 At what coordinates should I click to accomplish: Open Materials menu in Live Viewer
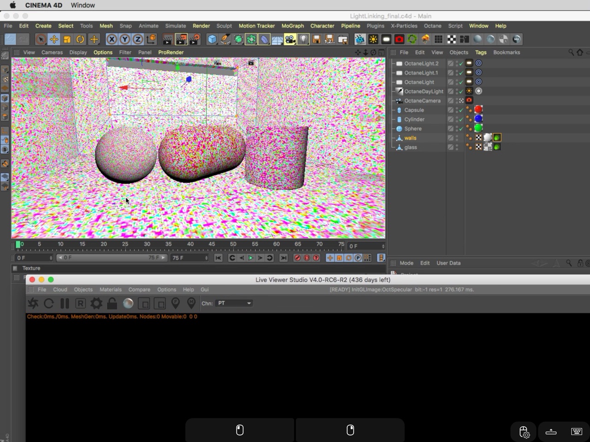click(x=111, y=289)
